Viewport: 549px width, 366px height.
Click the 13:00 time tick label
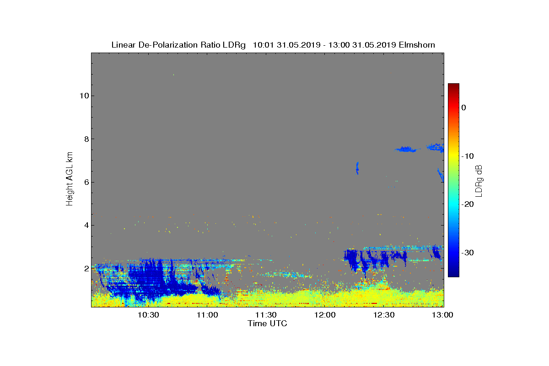click(x=442, y=315)
